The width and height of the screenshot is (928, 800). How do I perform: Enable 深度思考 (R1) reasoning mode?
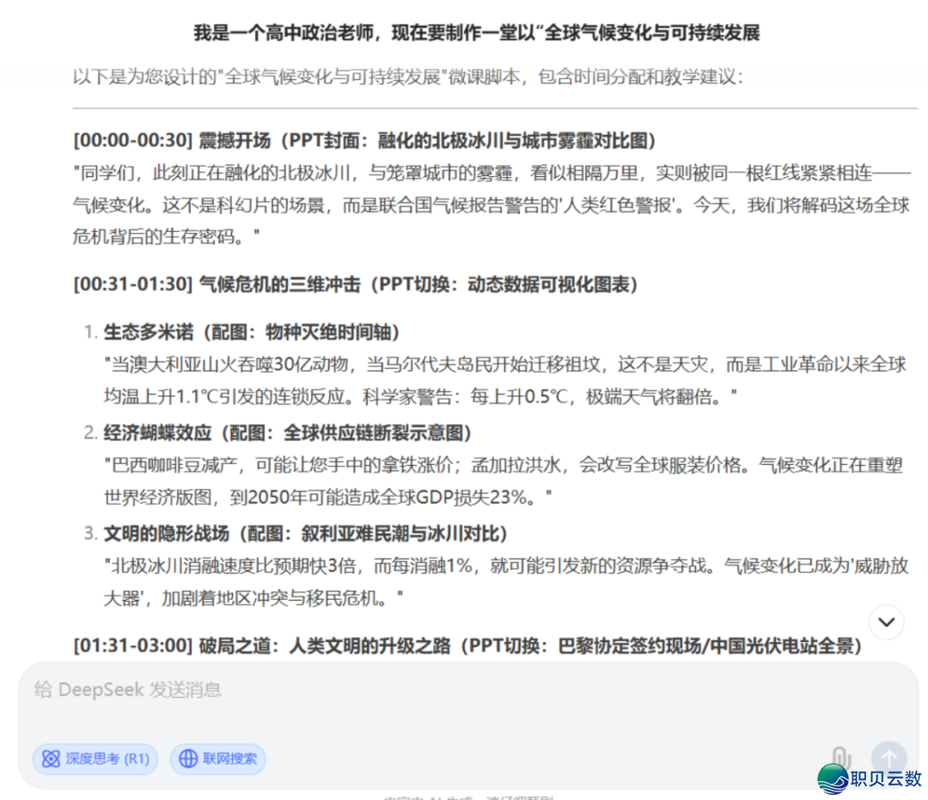(95, 760)
